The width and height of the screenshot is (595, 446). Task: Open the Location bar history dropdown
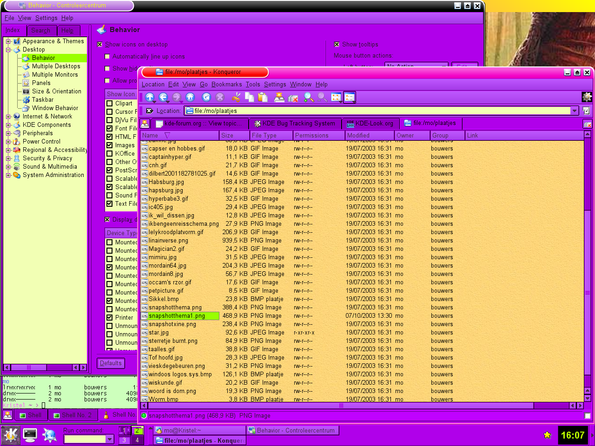point(575,111)
